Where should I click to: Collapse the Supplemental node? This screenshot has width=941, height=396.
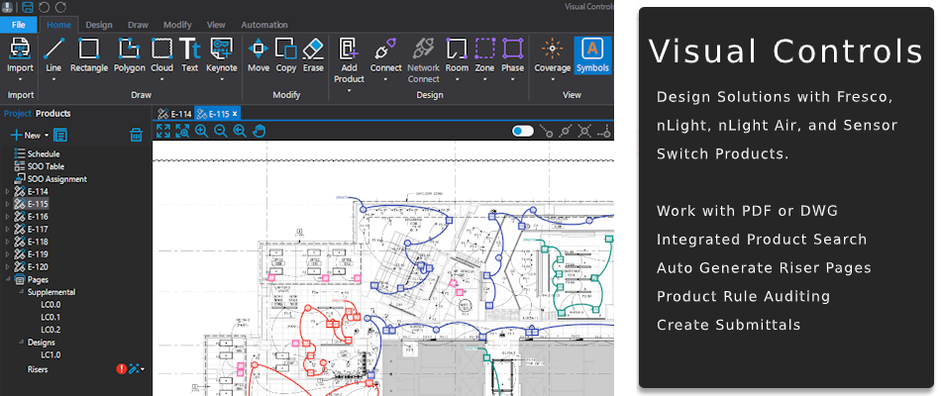pos(22,292)
